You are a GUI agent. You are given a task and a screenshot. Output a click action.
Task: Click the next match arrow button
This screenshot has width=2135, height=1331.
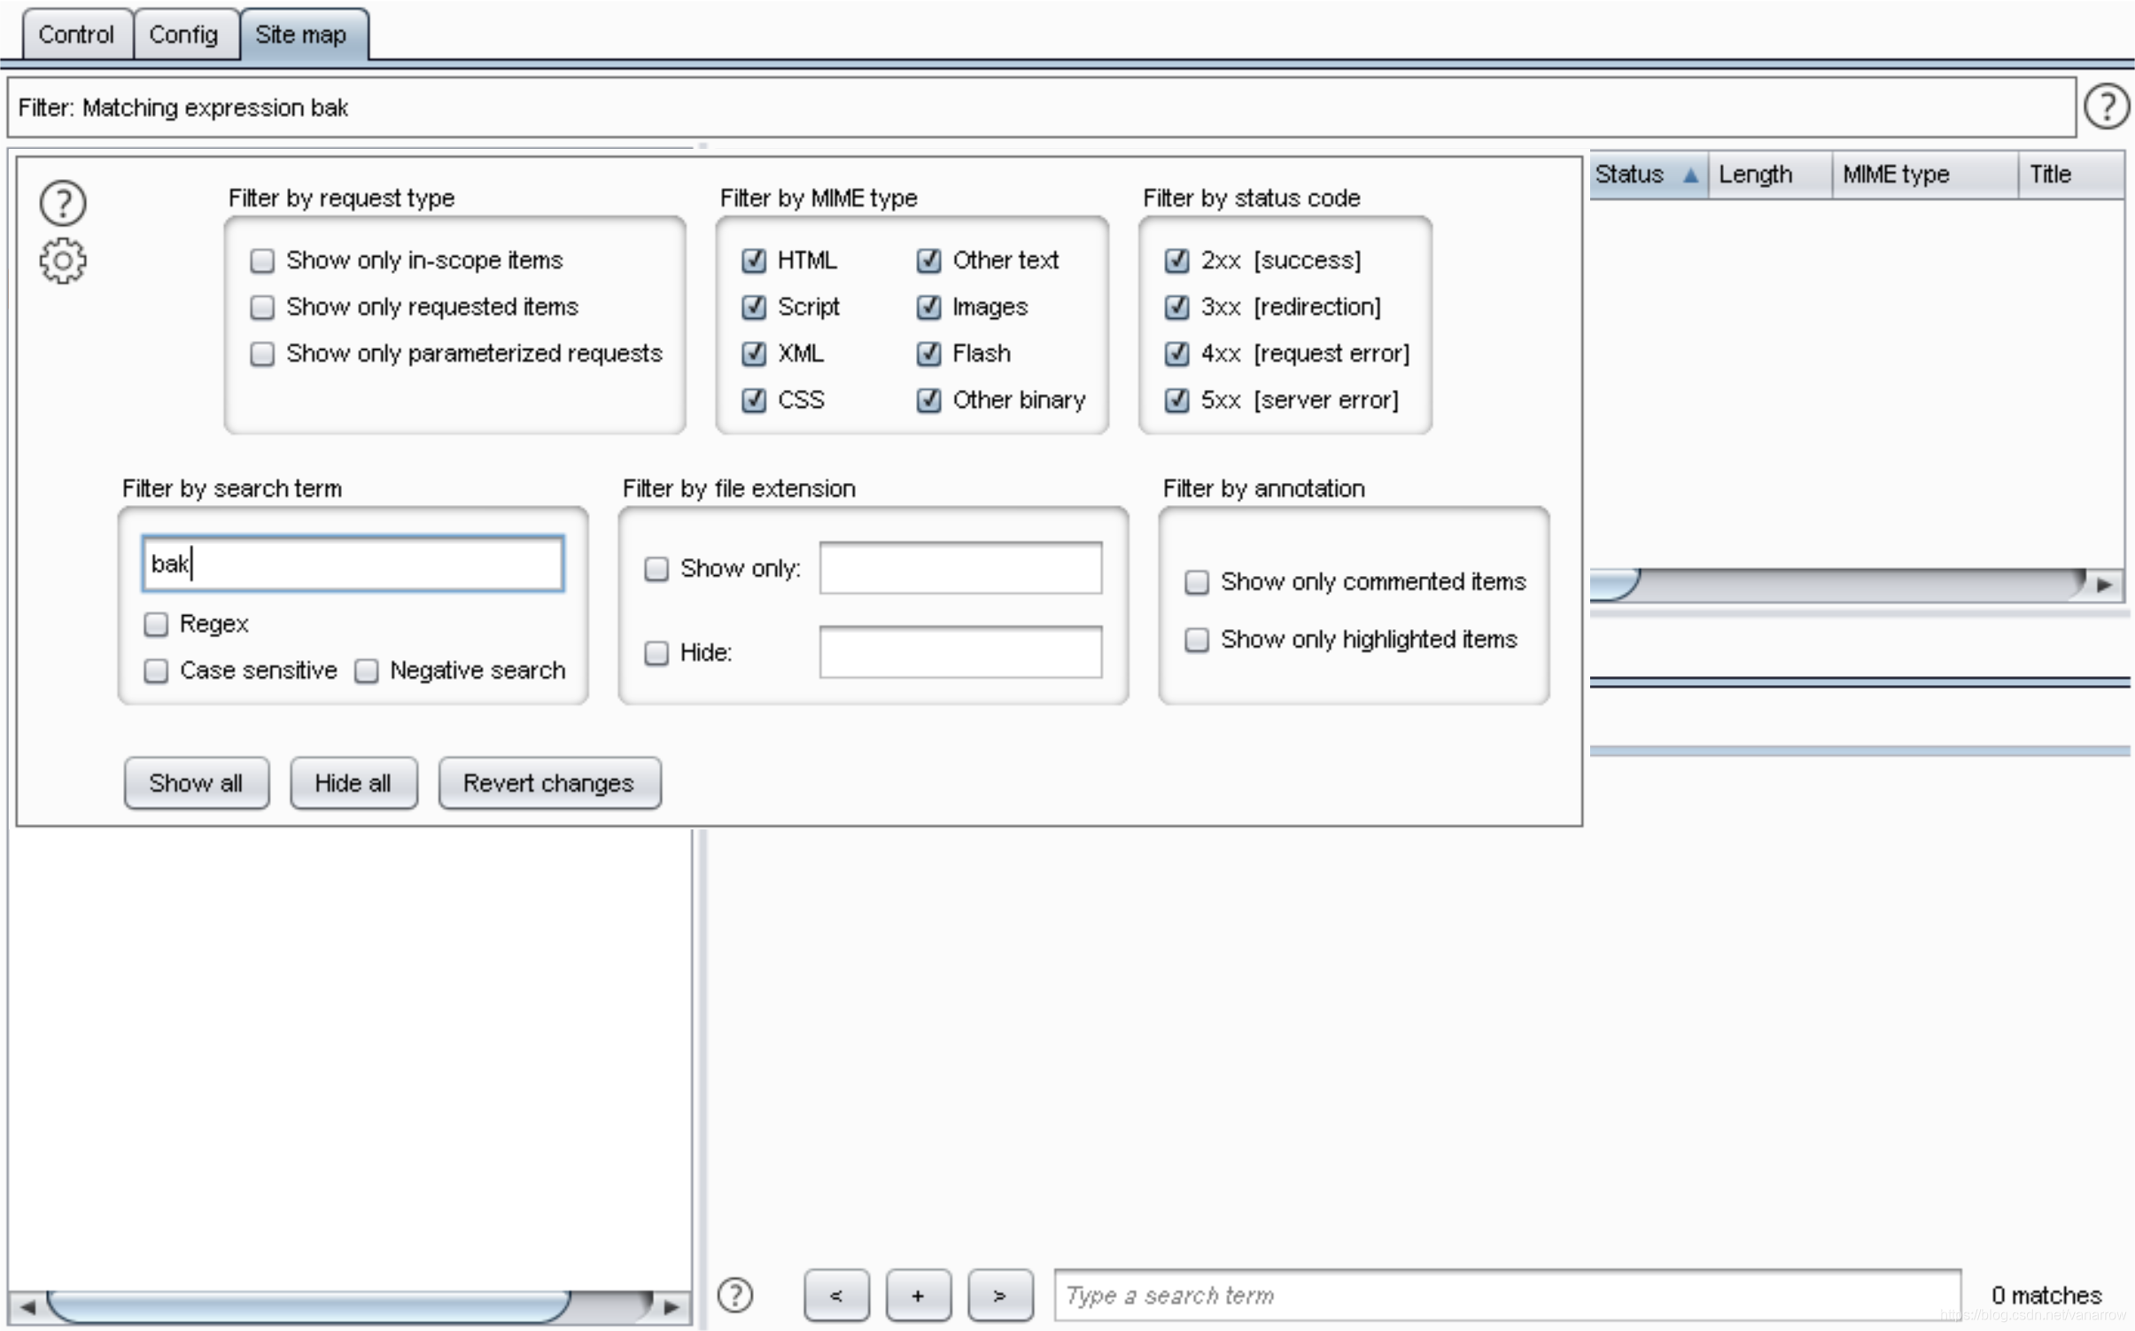click(x=999, y=1296)
